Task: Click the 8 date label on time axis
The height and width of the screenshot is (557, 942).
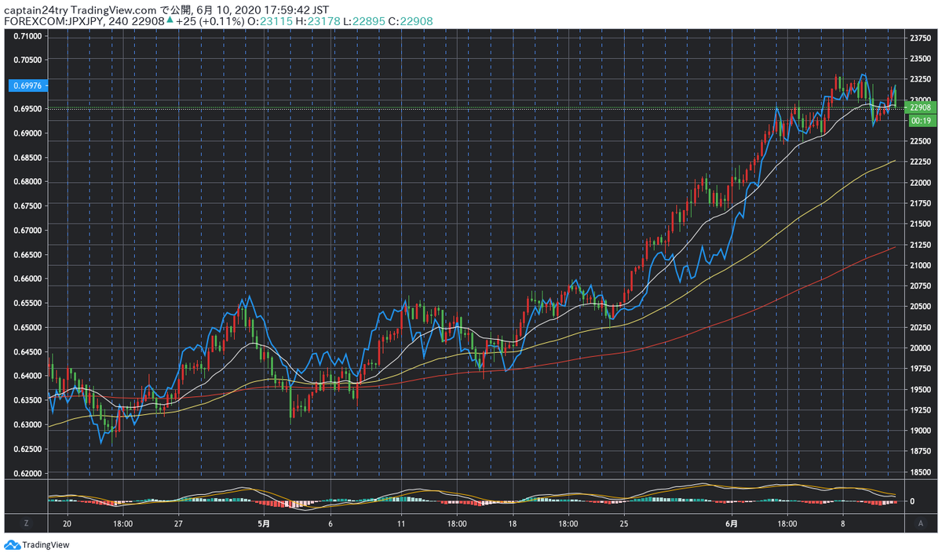Action: (842, 522)
